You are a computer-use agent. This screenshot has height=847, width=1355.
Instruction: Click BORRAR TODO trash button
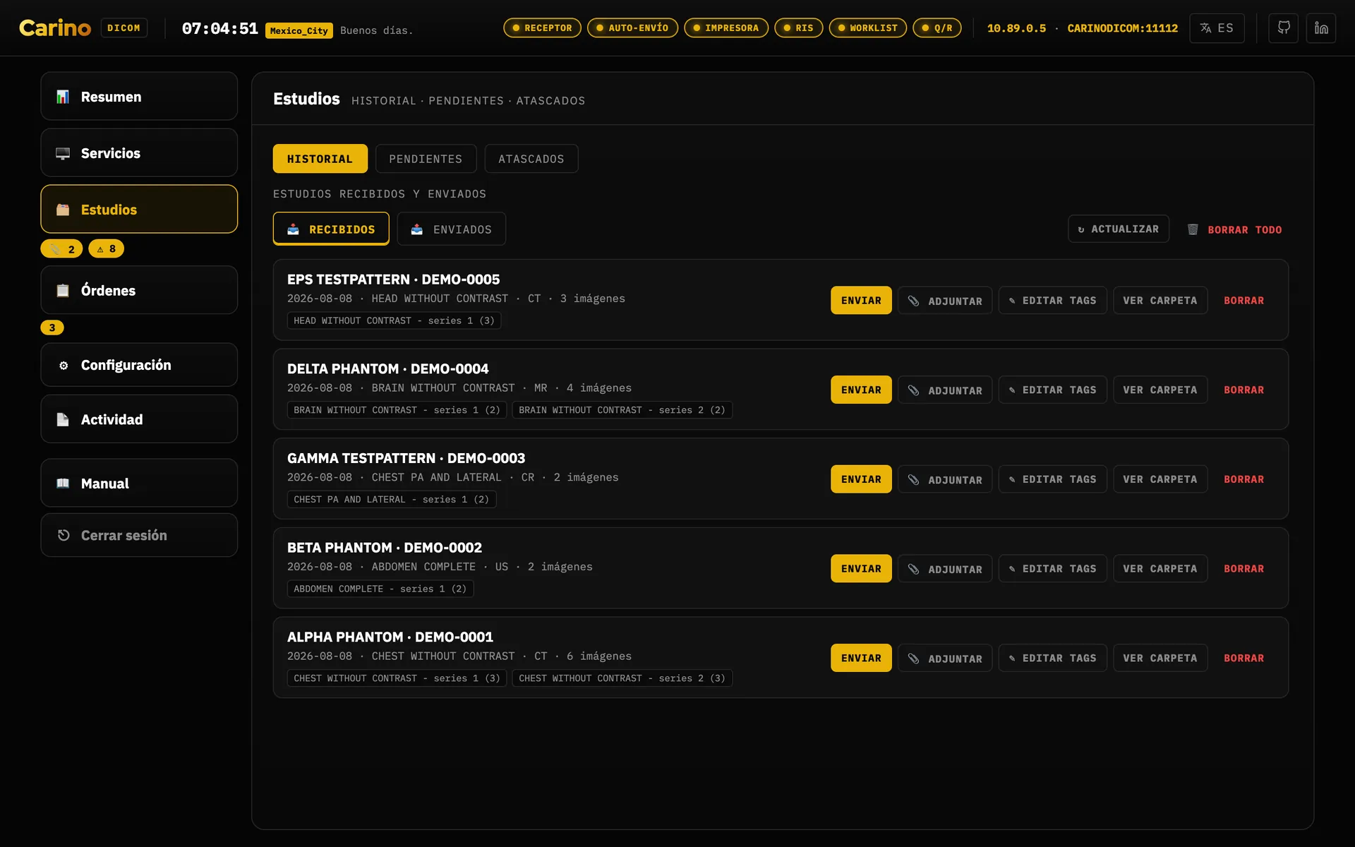click(1234, 229)
